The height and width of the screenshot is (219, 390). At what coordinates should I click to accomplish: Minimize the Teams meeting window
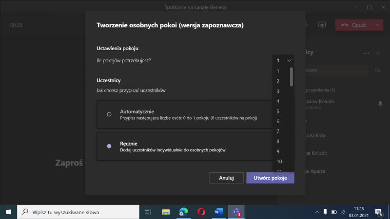click(x=355, y=7)
